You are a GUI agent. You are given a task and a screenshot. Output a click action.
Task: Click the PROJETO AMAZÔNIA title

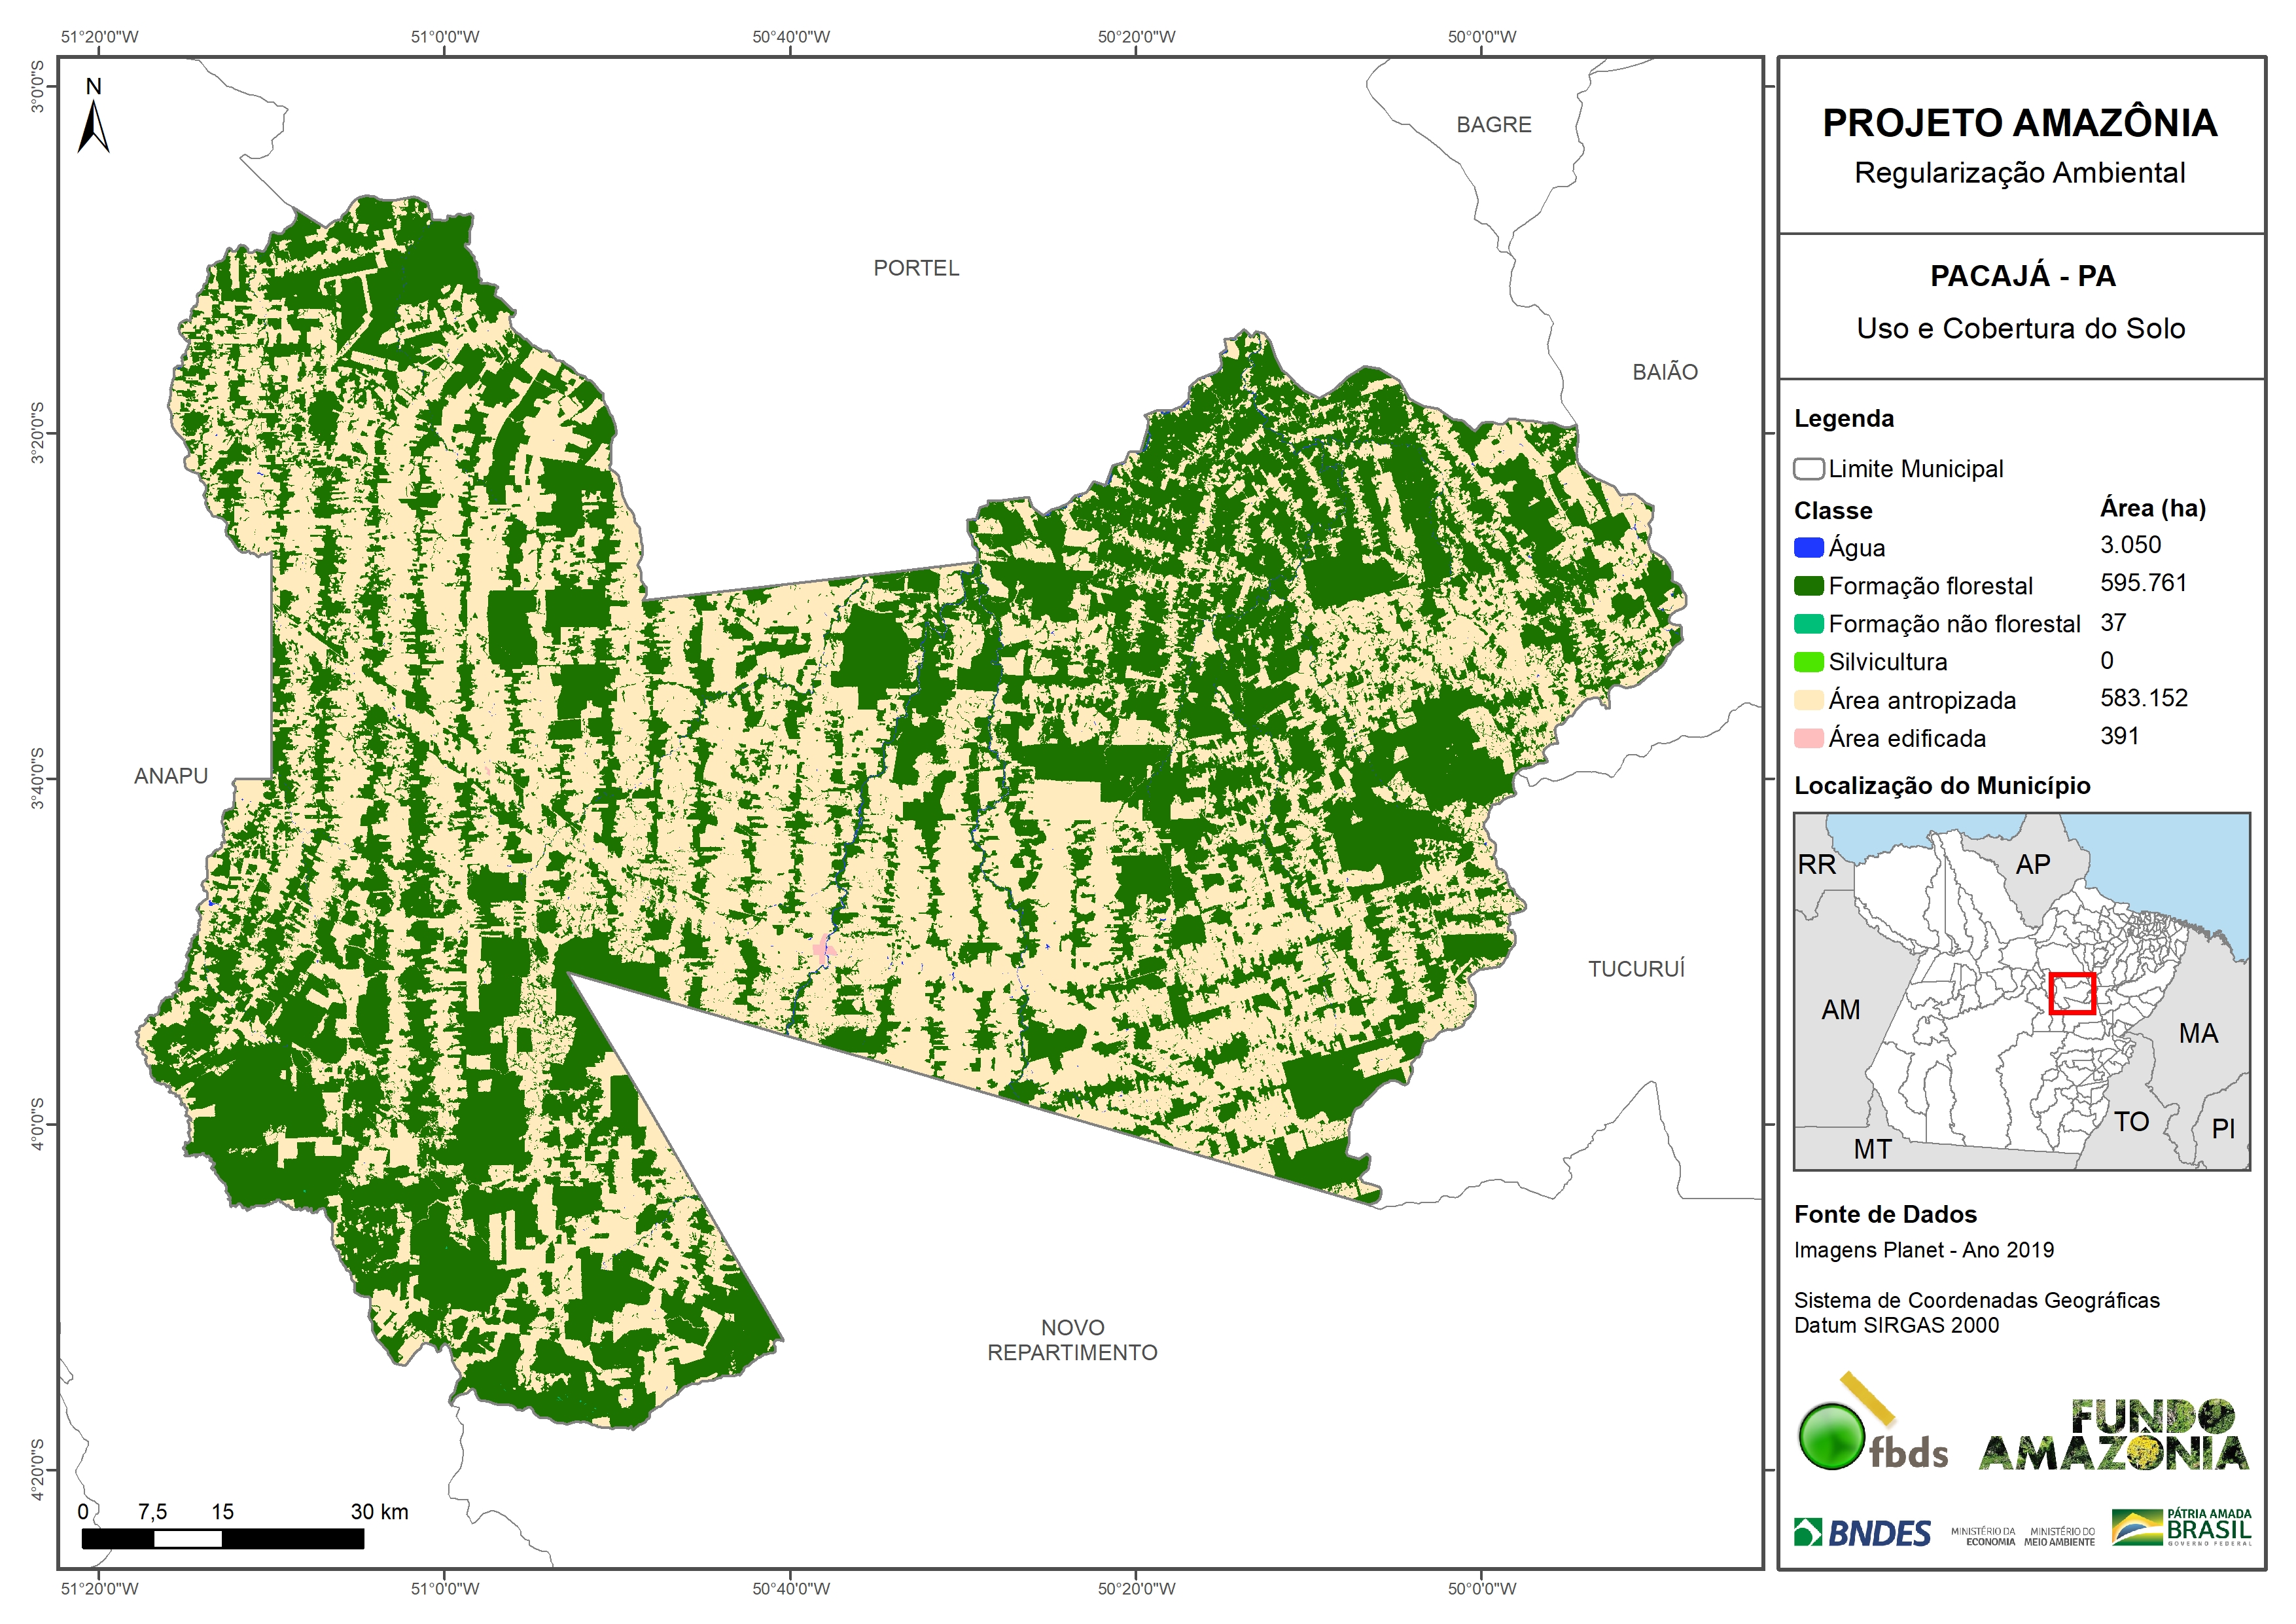pyautogui.click(x=2019, y=123)
